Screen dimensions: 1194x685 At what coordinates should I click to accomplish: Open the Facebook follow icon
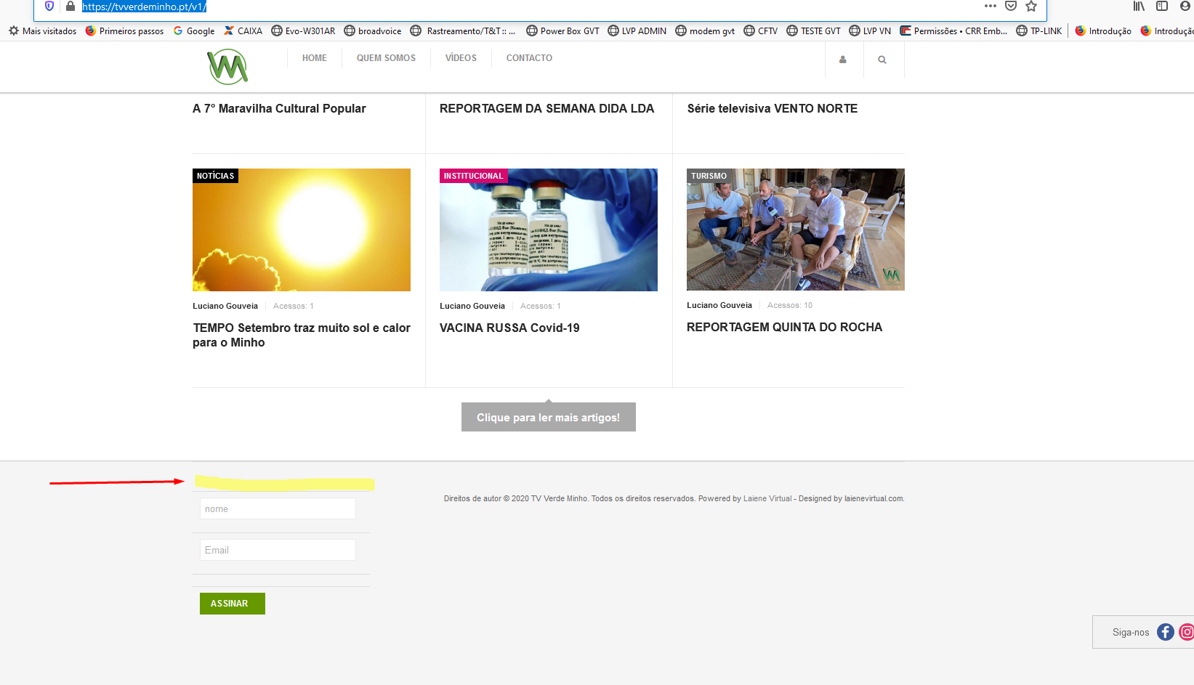click(1166, 632)
